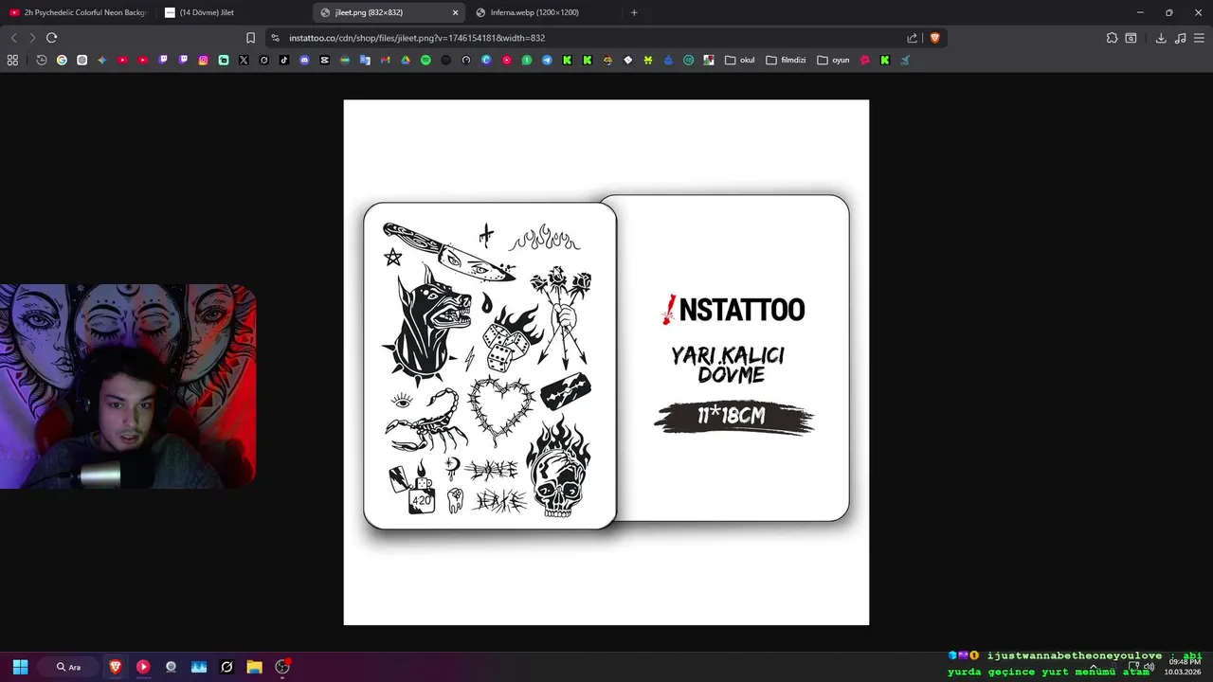The image size is (1213, 682).
Task: Expand the filmdizi bookmarks folder
Action: pyautogui.click(x=786, y=60)
